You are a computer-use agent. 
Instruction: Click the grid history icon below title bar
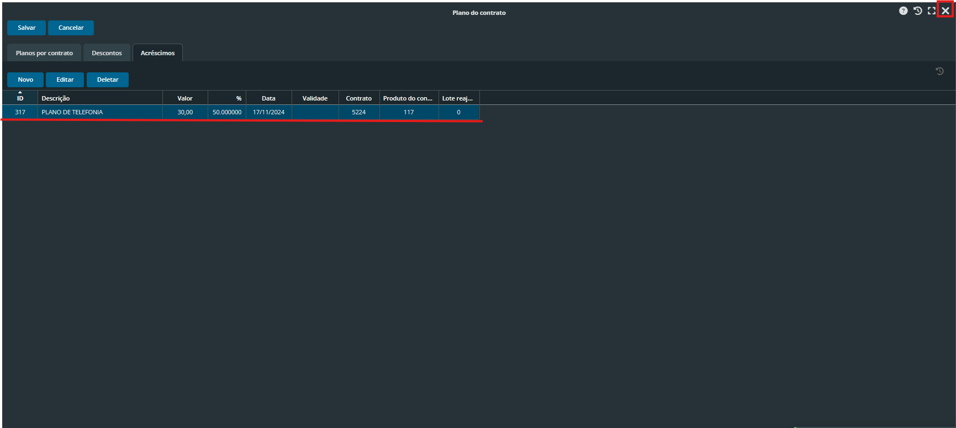939,71
